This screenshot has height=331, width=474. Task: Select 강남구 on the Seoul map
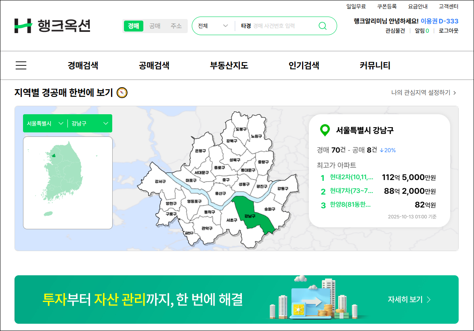pyautogui.click(x=250, y=216)
